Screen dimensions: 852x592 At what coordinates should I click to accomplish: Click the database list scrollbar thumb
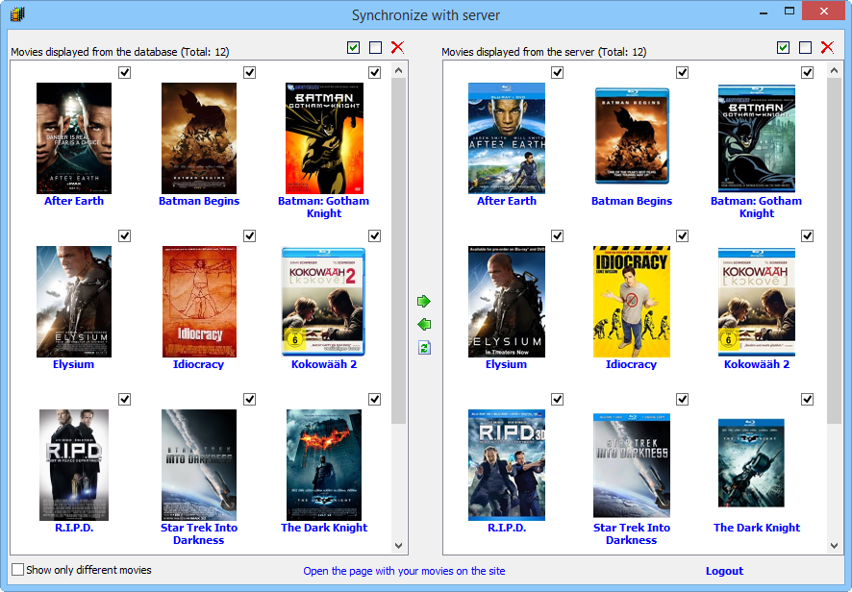pyautogui.click(x=399, y=251)
